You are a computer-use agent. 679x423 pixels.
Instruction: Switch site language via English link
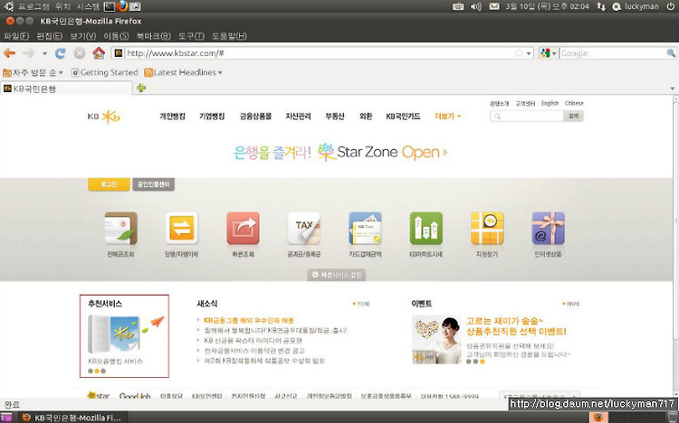(x=550, y=103)
